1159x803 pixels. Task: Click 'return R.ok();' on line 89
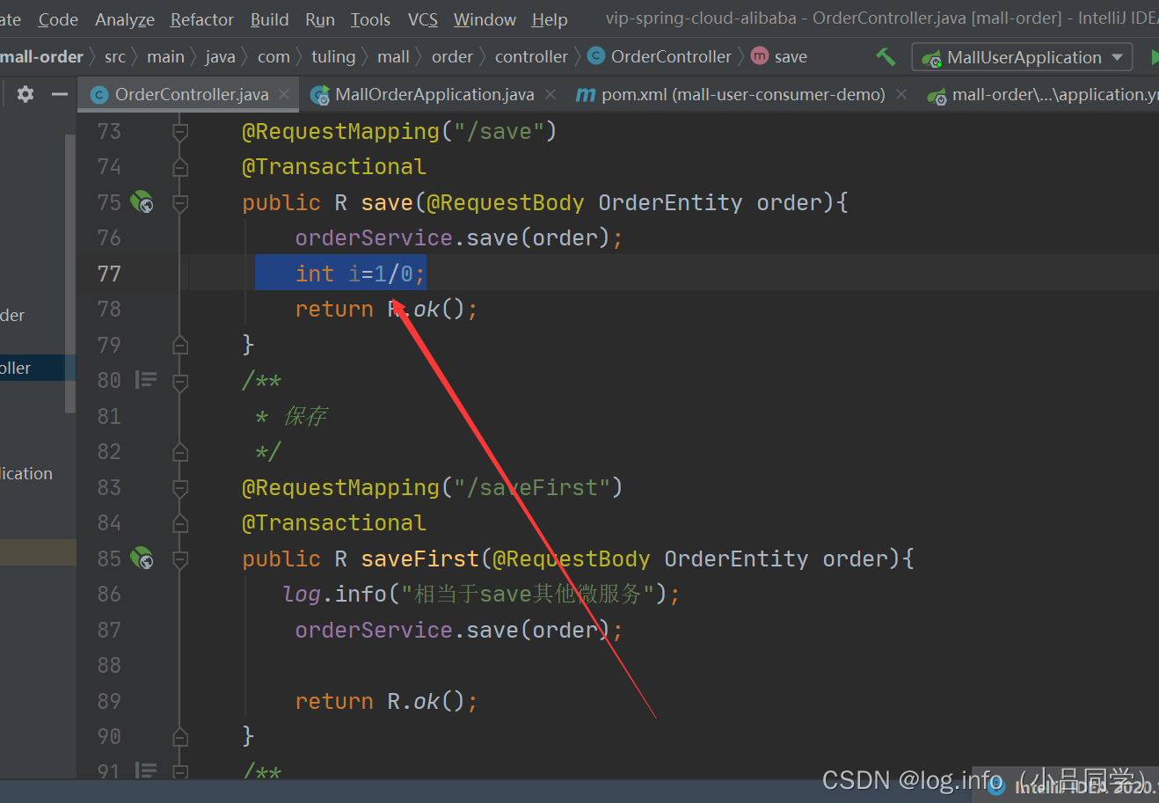386,702
